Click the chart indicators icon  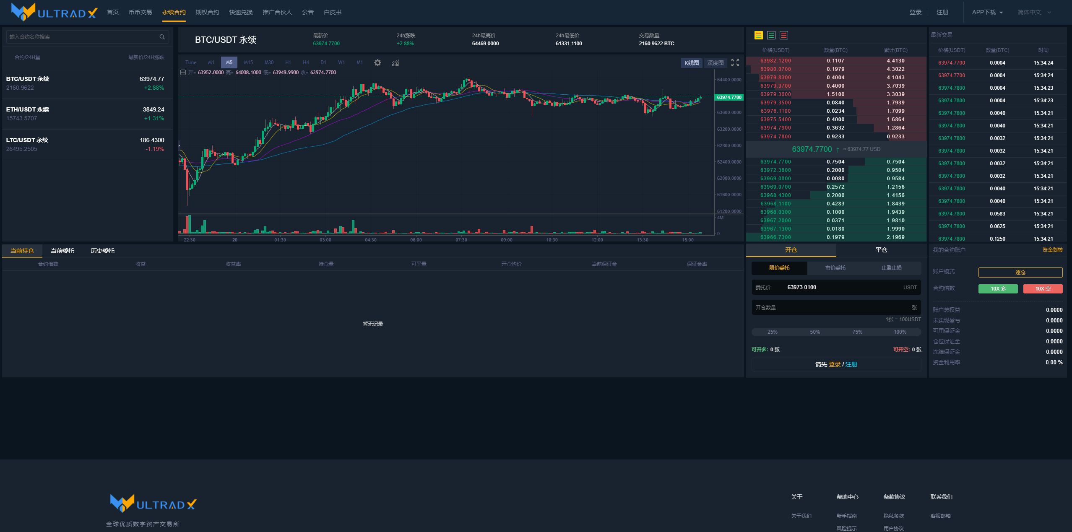point(395,62)
